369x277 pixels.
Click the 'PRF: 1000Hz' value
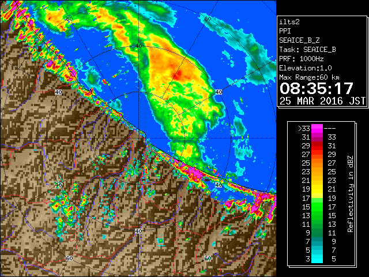point(302,59)
